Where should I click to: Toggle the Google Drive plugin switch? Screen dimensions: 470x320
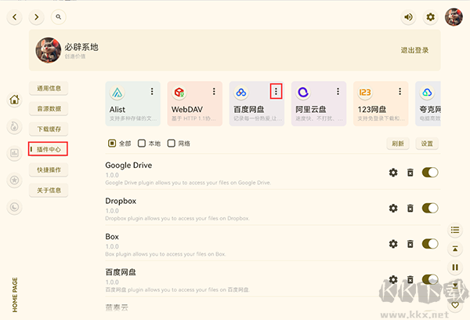point(430,173)
